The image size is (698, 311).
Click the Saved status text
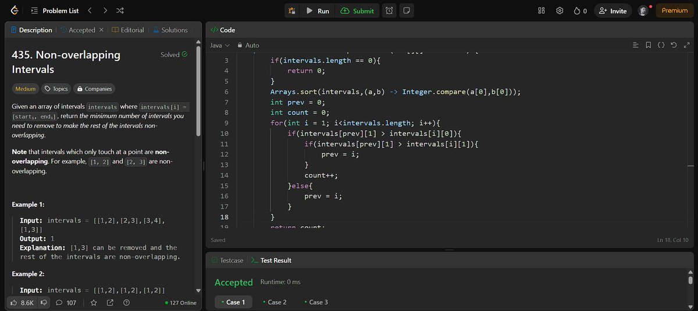click(x=218, y=240)
